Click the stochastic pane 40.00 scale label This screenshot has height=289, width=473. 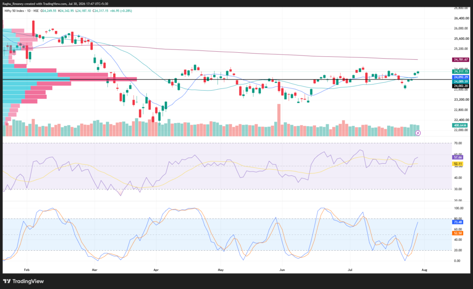point(458,240)
